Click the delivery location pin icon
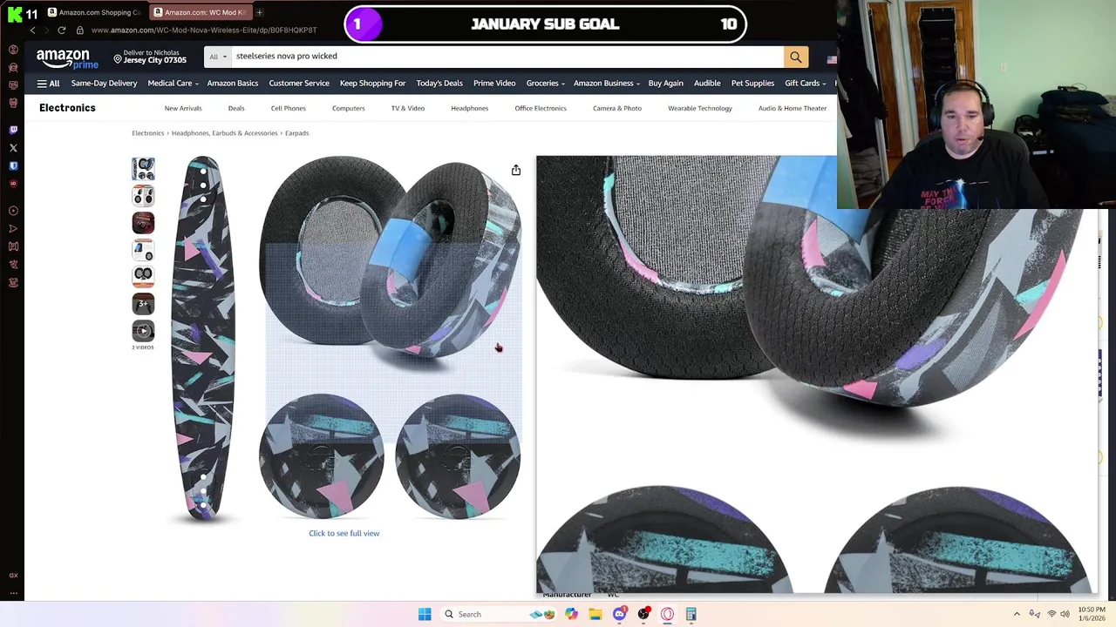This screenshot has width=1116, height=627. pyautogui.click(x=118, y=59)
